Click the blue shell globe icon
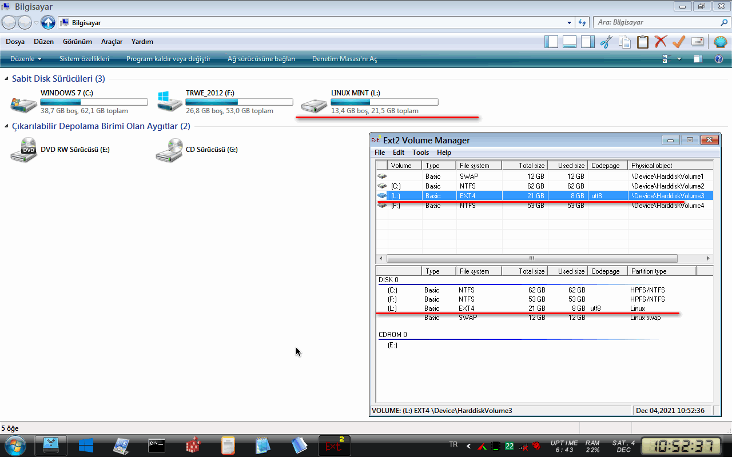 click(721, 42)
